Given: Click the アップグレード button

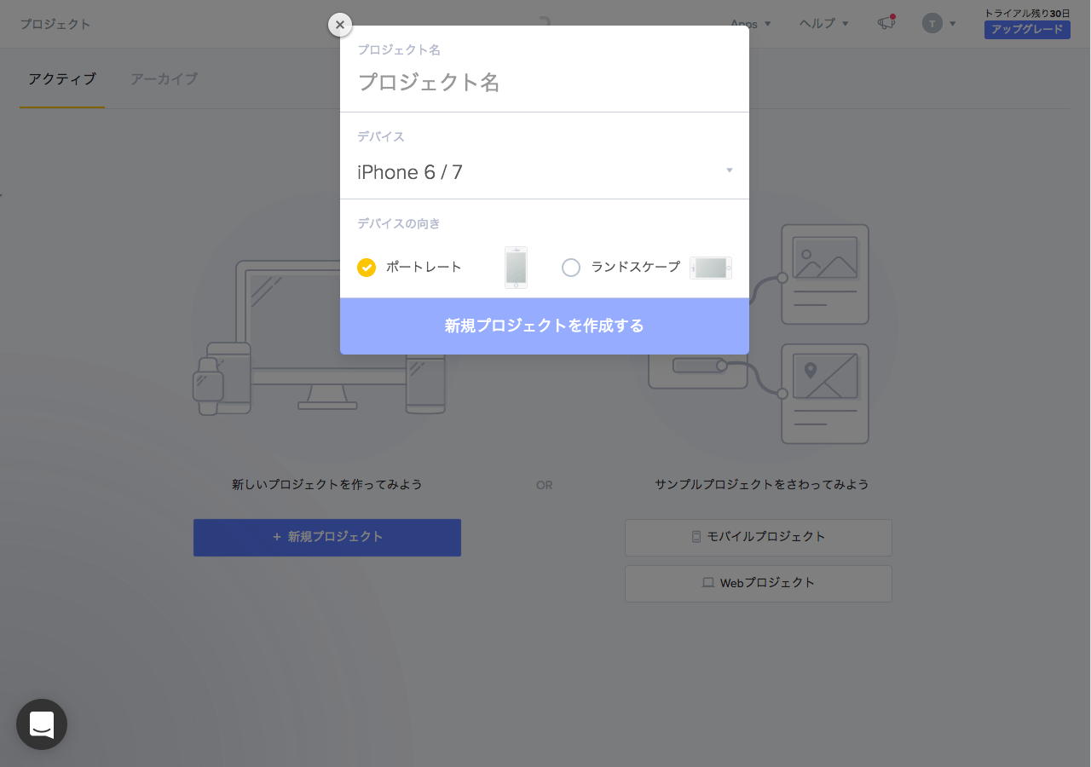Looking at the screenshot, I should coord(1027,29).
